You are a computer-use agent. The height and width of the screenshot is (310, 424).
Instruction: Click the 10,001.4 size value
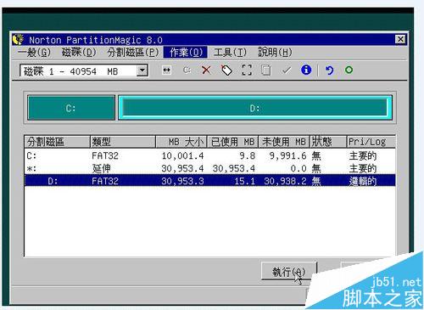(x=182, y=155)
